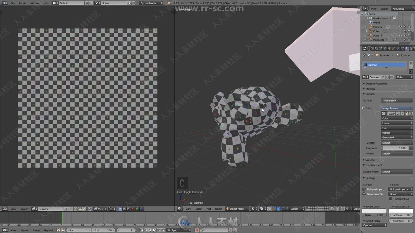Screen dimensions: 415x233
Task: Open Object Mode selector dropdown
Action: coord(237,209)
